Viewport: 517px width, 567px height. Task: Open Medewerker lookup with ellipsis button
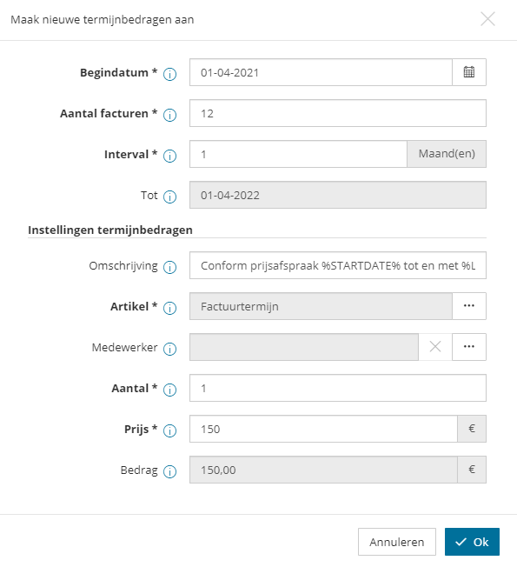click(x=469, y=347)
